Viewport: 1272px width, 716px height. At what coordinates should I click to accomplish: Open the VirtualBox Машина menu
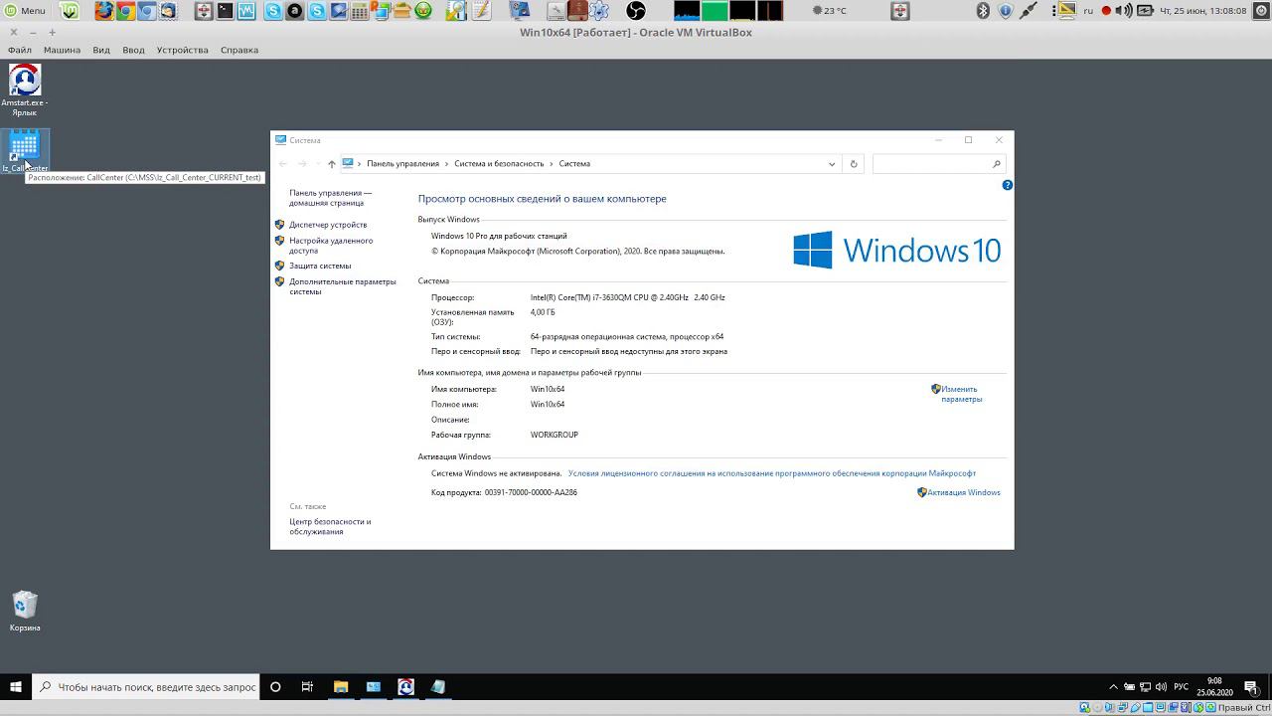[62, 50]
